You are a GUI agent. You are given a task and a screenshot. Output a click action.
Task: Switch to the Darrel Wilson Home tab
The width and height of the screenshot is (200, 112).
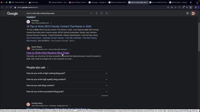tap(78, 2)
